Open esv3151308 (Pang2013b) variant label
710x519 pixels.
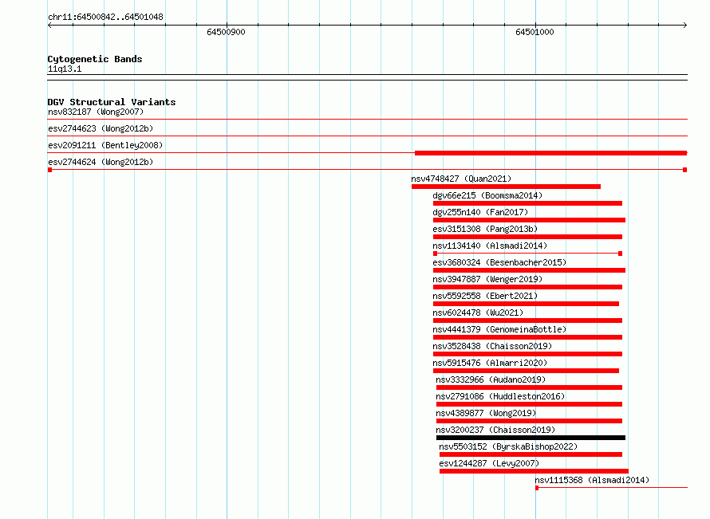click(485, 229)
